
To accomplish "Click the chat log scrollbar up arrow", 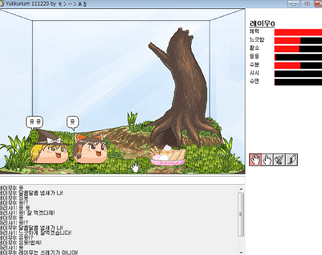I will [x=241, y=189].
